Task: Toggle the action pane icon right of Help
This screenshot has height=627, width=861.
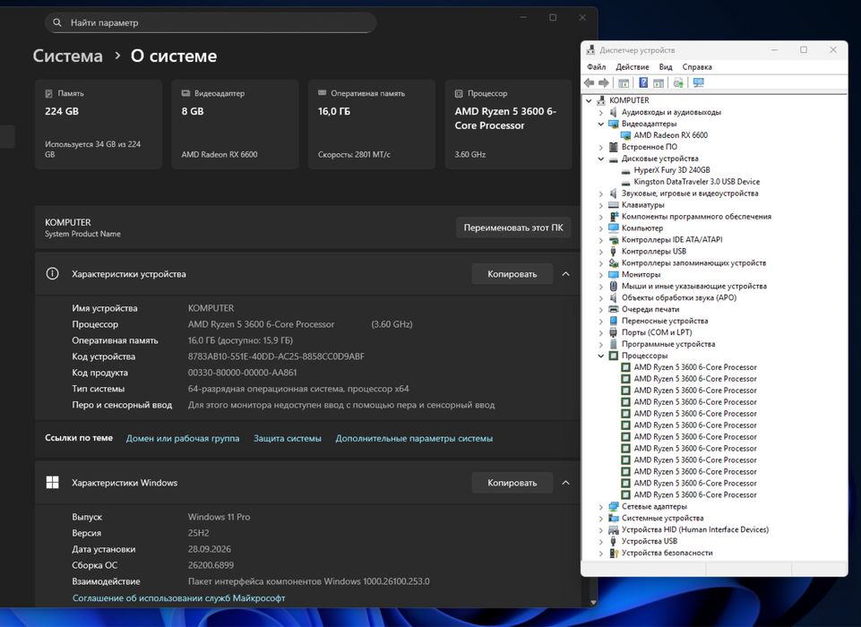Action: tap(659, 83)
